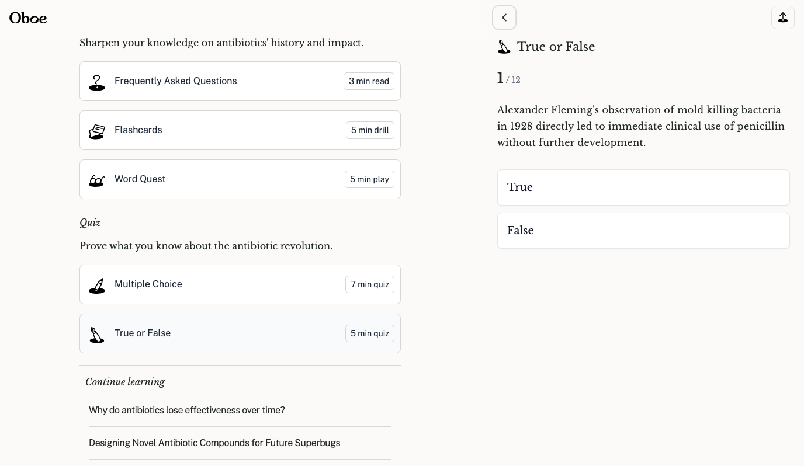Start the Word Quest game
This screenshot has width=804, height=466.
coord(140,179)
